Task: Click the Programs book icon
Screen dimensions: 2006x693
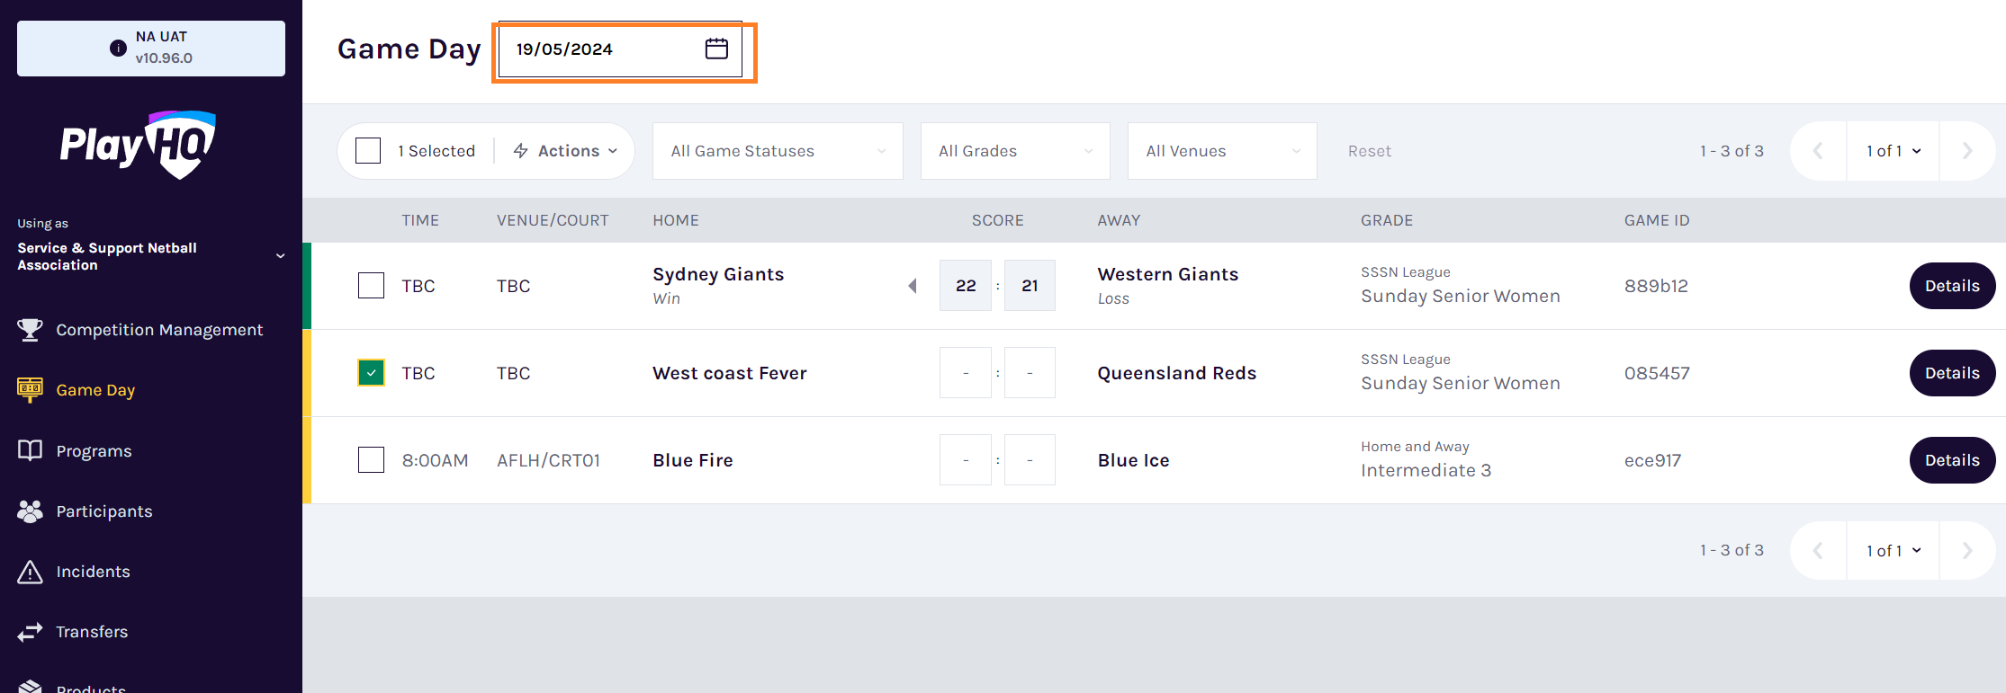Action: [30, 450]
